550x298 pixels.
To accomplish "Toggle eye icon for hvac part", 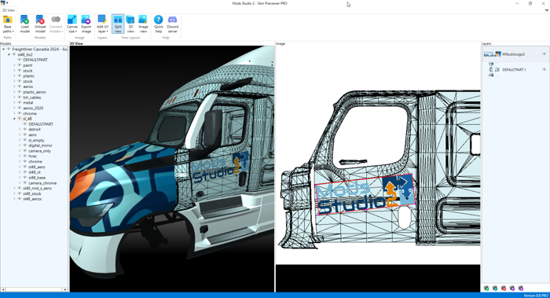I will pos(25,156).
